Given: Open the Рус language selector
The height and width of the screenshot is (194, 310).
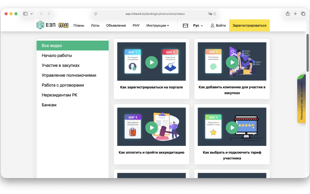Looking at the screenshot, I should pos(198,26).
